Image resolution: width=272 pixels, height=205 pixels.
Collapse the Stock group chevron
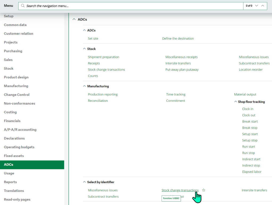click(x=84, y=49)
